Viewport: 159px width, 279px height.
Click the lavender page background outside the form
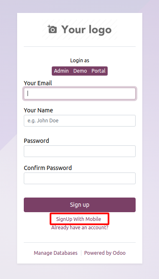[x=8, y=71]
